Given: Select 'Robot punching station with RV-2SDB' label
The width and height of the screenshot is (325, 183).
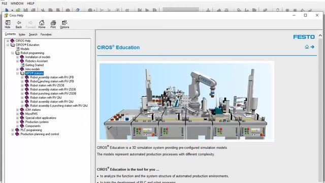Looking at the screenshot, I should click(x=53, y=94).
